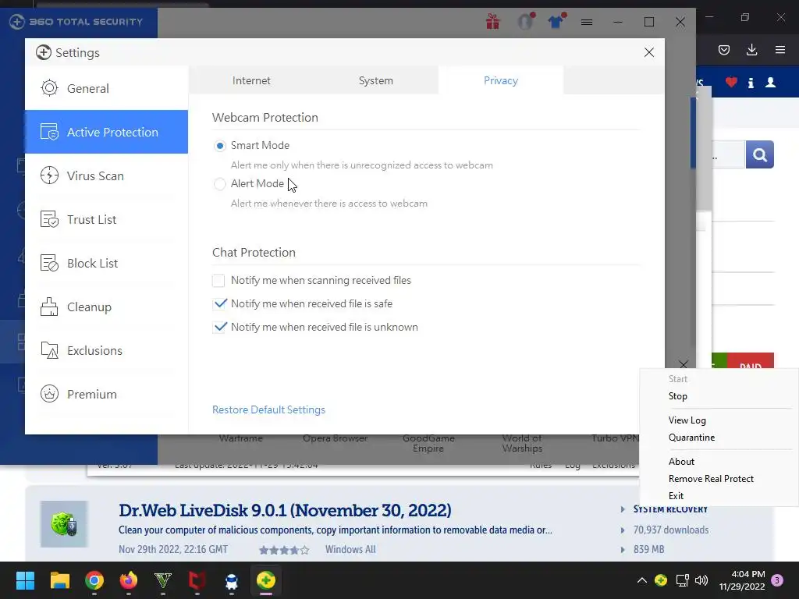The width and height of the screenshot is (799, 599).
Task: Select Active Protection in the sidebar
Action: (106, 132)
